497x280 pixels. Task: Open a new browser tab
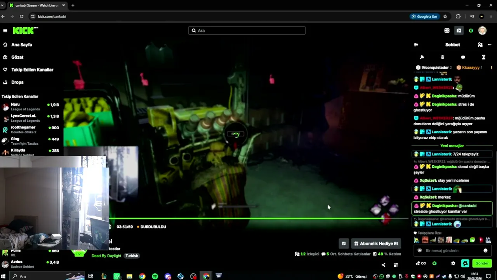[73, 5]
